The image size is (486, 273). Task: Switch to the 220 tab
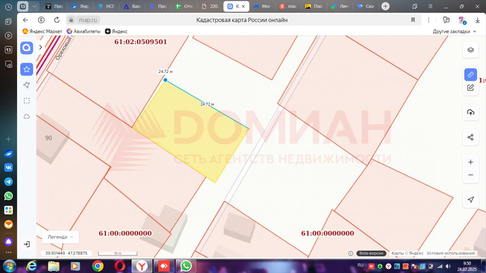click(210, 6)
